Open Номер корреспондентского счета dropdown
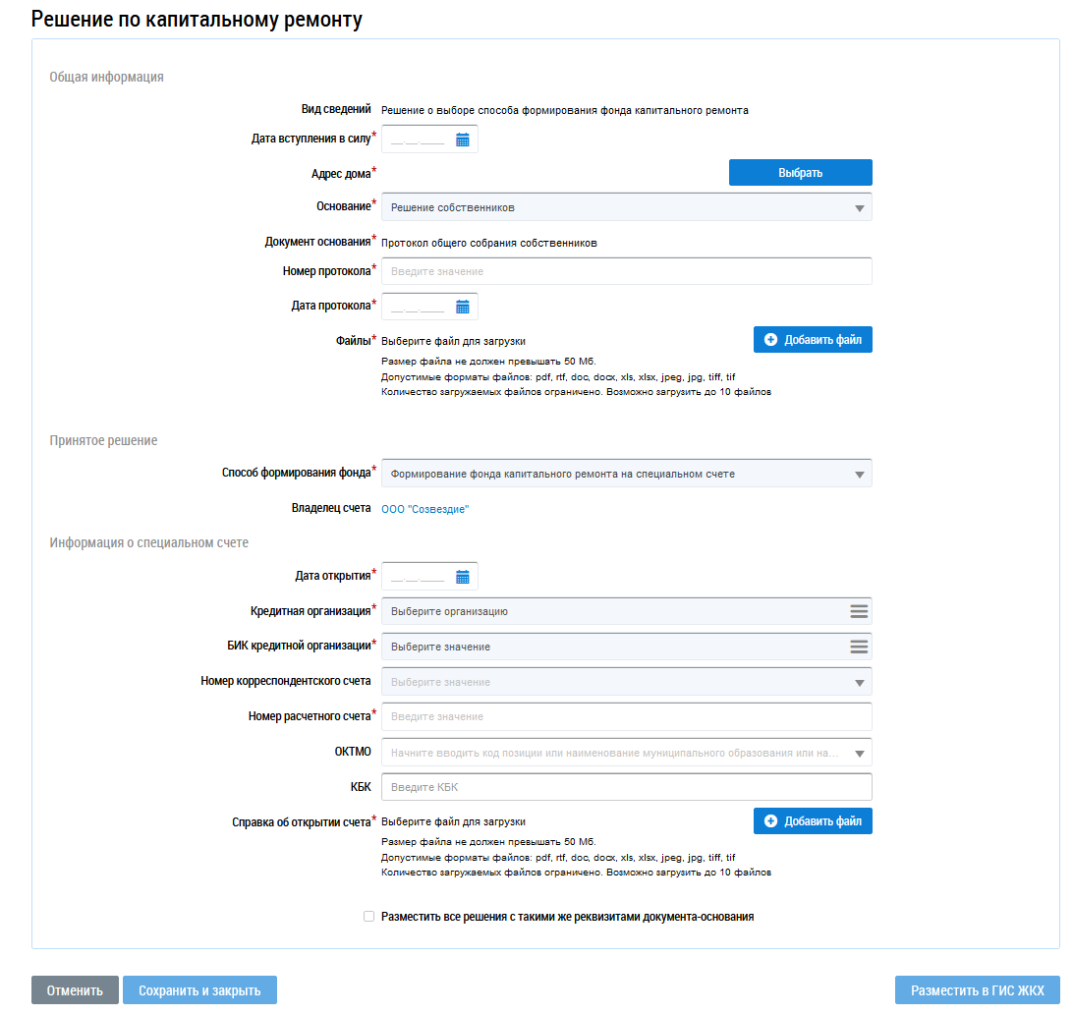Viewport: 1073px width, 1015px height. [x=626, y=682]
